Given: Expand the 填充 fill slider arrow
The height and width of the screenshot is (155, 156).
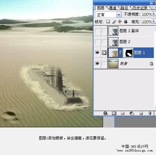Looking at the screenshot, I should coord(154,21).
